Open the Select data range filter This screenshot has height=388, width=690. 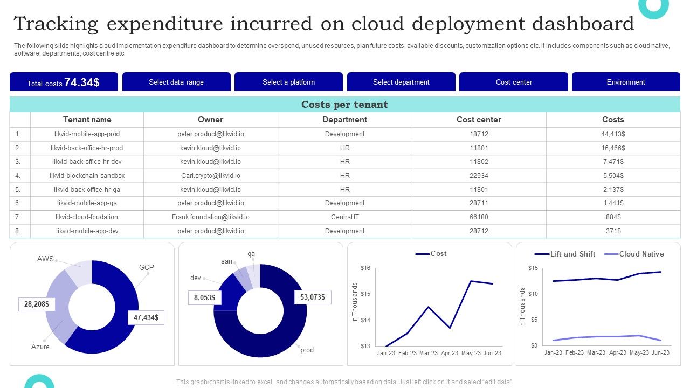click(x=176, y=82)
